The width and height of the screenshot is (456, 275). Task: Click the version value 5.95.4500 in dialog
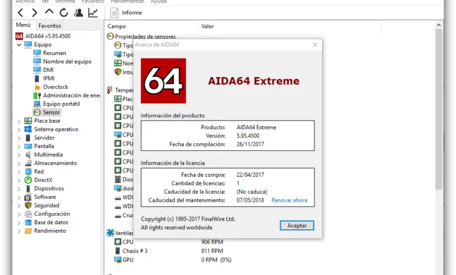(x=248, y=136)
